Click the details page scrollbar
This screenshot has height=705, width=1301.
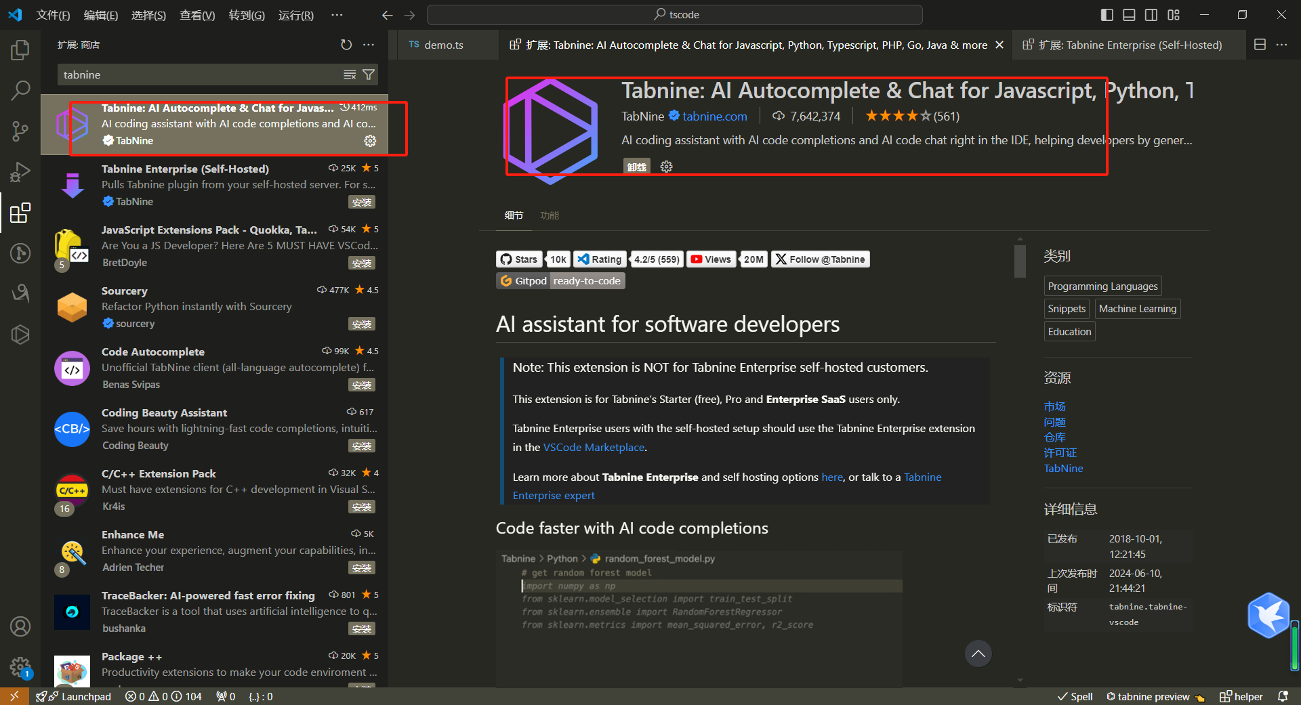click(1020, 261)
